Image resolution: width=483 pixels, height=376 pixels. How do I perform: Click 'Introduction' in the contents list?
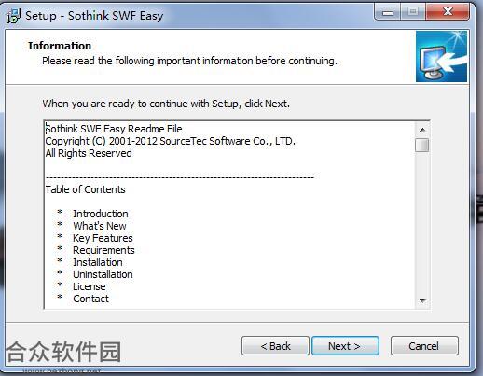[x=101, y=214]
